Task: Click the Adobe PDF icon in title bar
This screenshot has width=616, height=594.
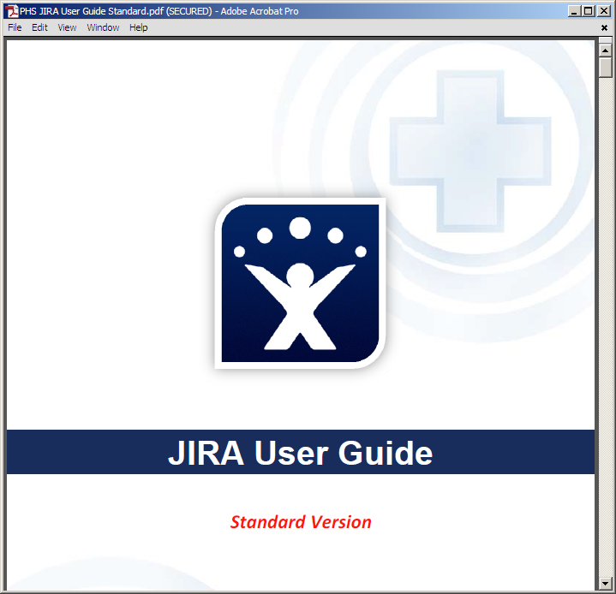Action: 12,11
